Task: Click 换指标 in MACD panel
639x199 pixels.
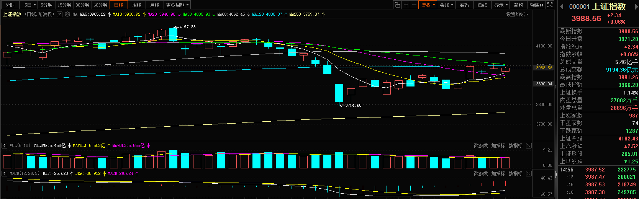Action: [515, 173]
